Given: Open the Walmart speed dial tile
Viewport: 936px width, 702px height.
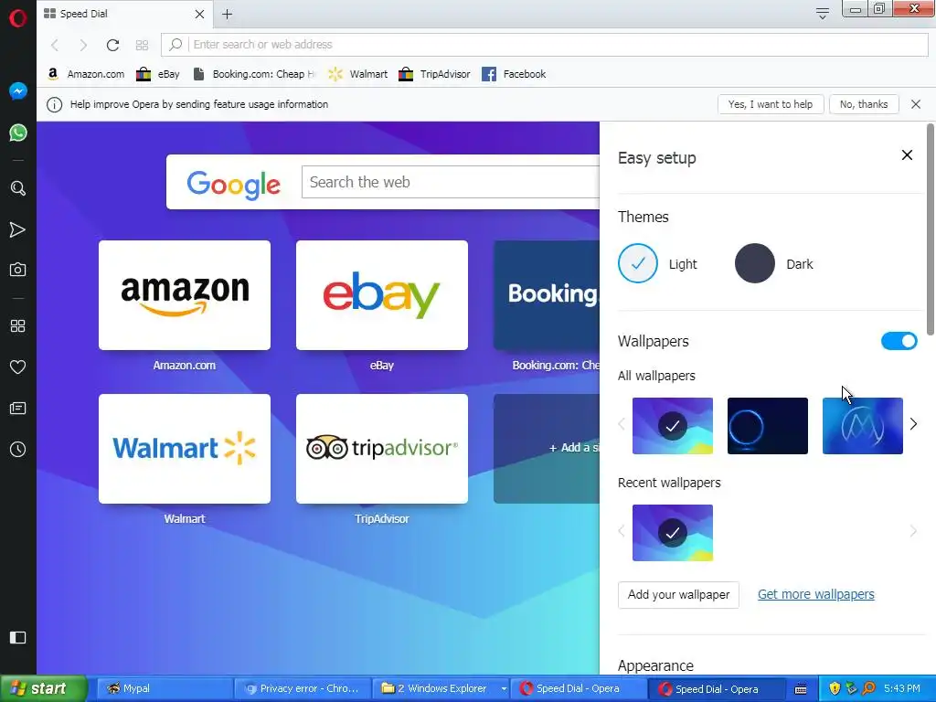Looking at the screenshot, I should (185, 449).
